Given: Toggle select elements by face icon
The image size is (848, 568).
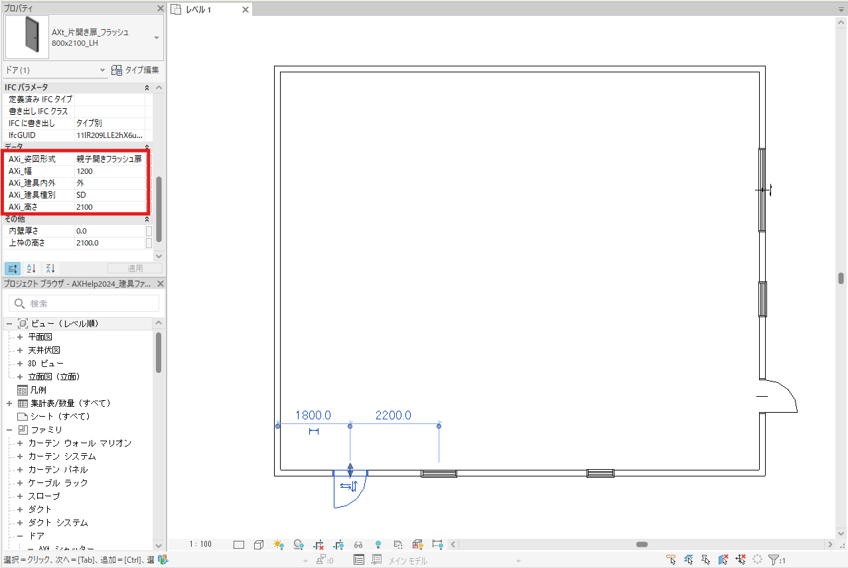Looking at the screenshot, I should pos(723,560).
